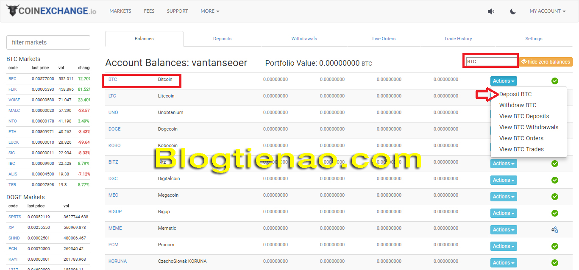
Task: Open ETH market in BTC Markets list
Action: (x=12, y=132)
